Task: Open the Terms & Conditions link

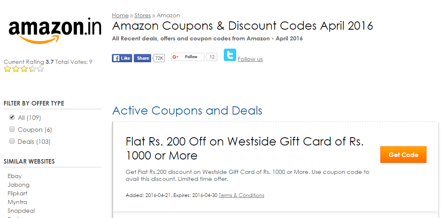Action: 241,195
